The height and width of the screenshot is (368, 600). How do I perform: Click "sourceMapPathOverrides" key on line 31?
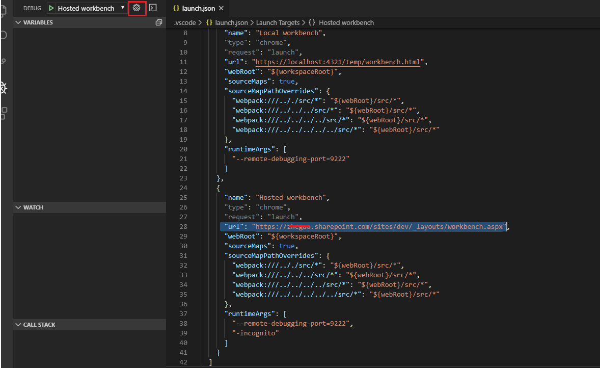coord(271,255)
